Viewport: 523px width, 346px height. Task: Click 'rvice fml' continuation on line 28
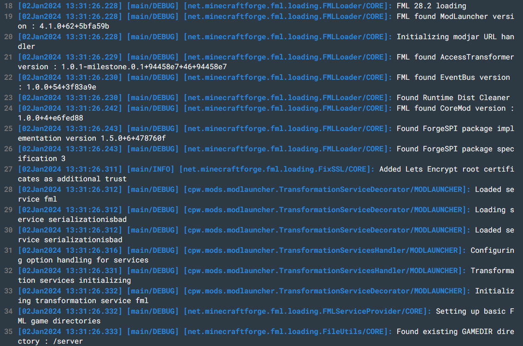[x=37, y=199]
